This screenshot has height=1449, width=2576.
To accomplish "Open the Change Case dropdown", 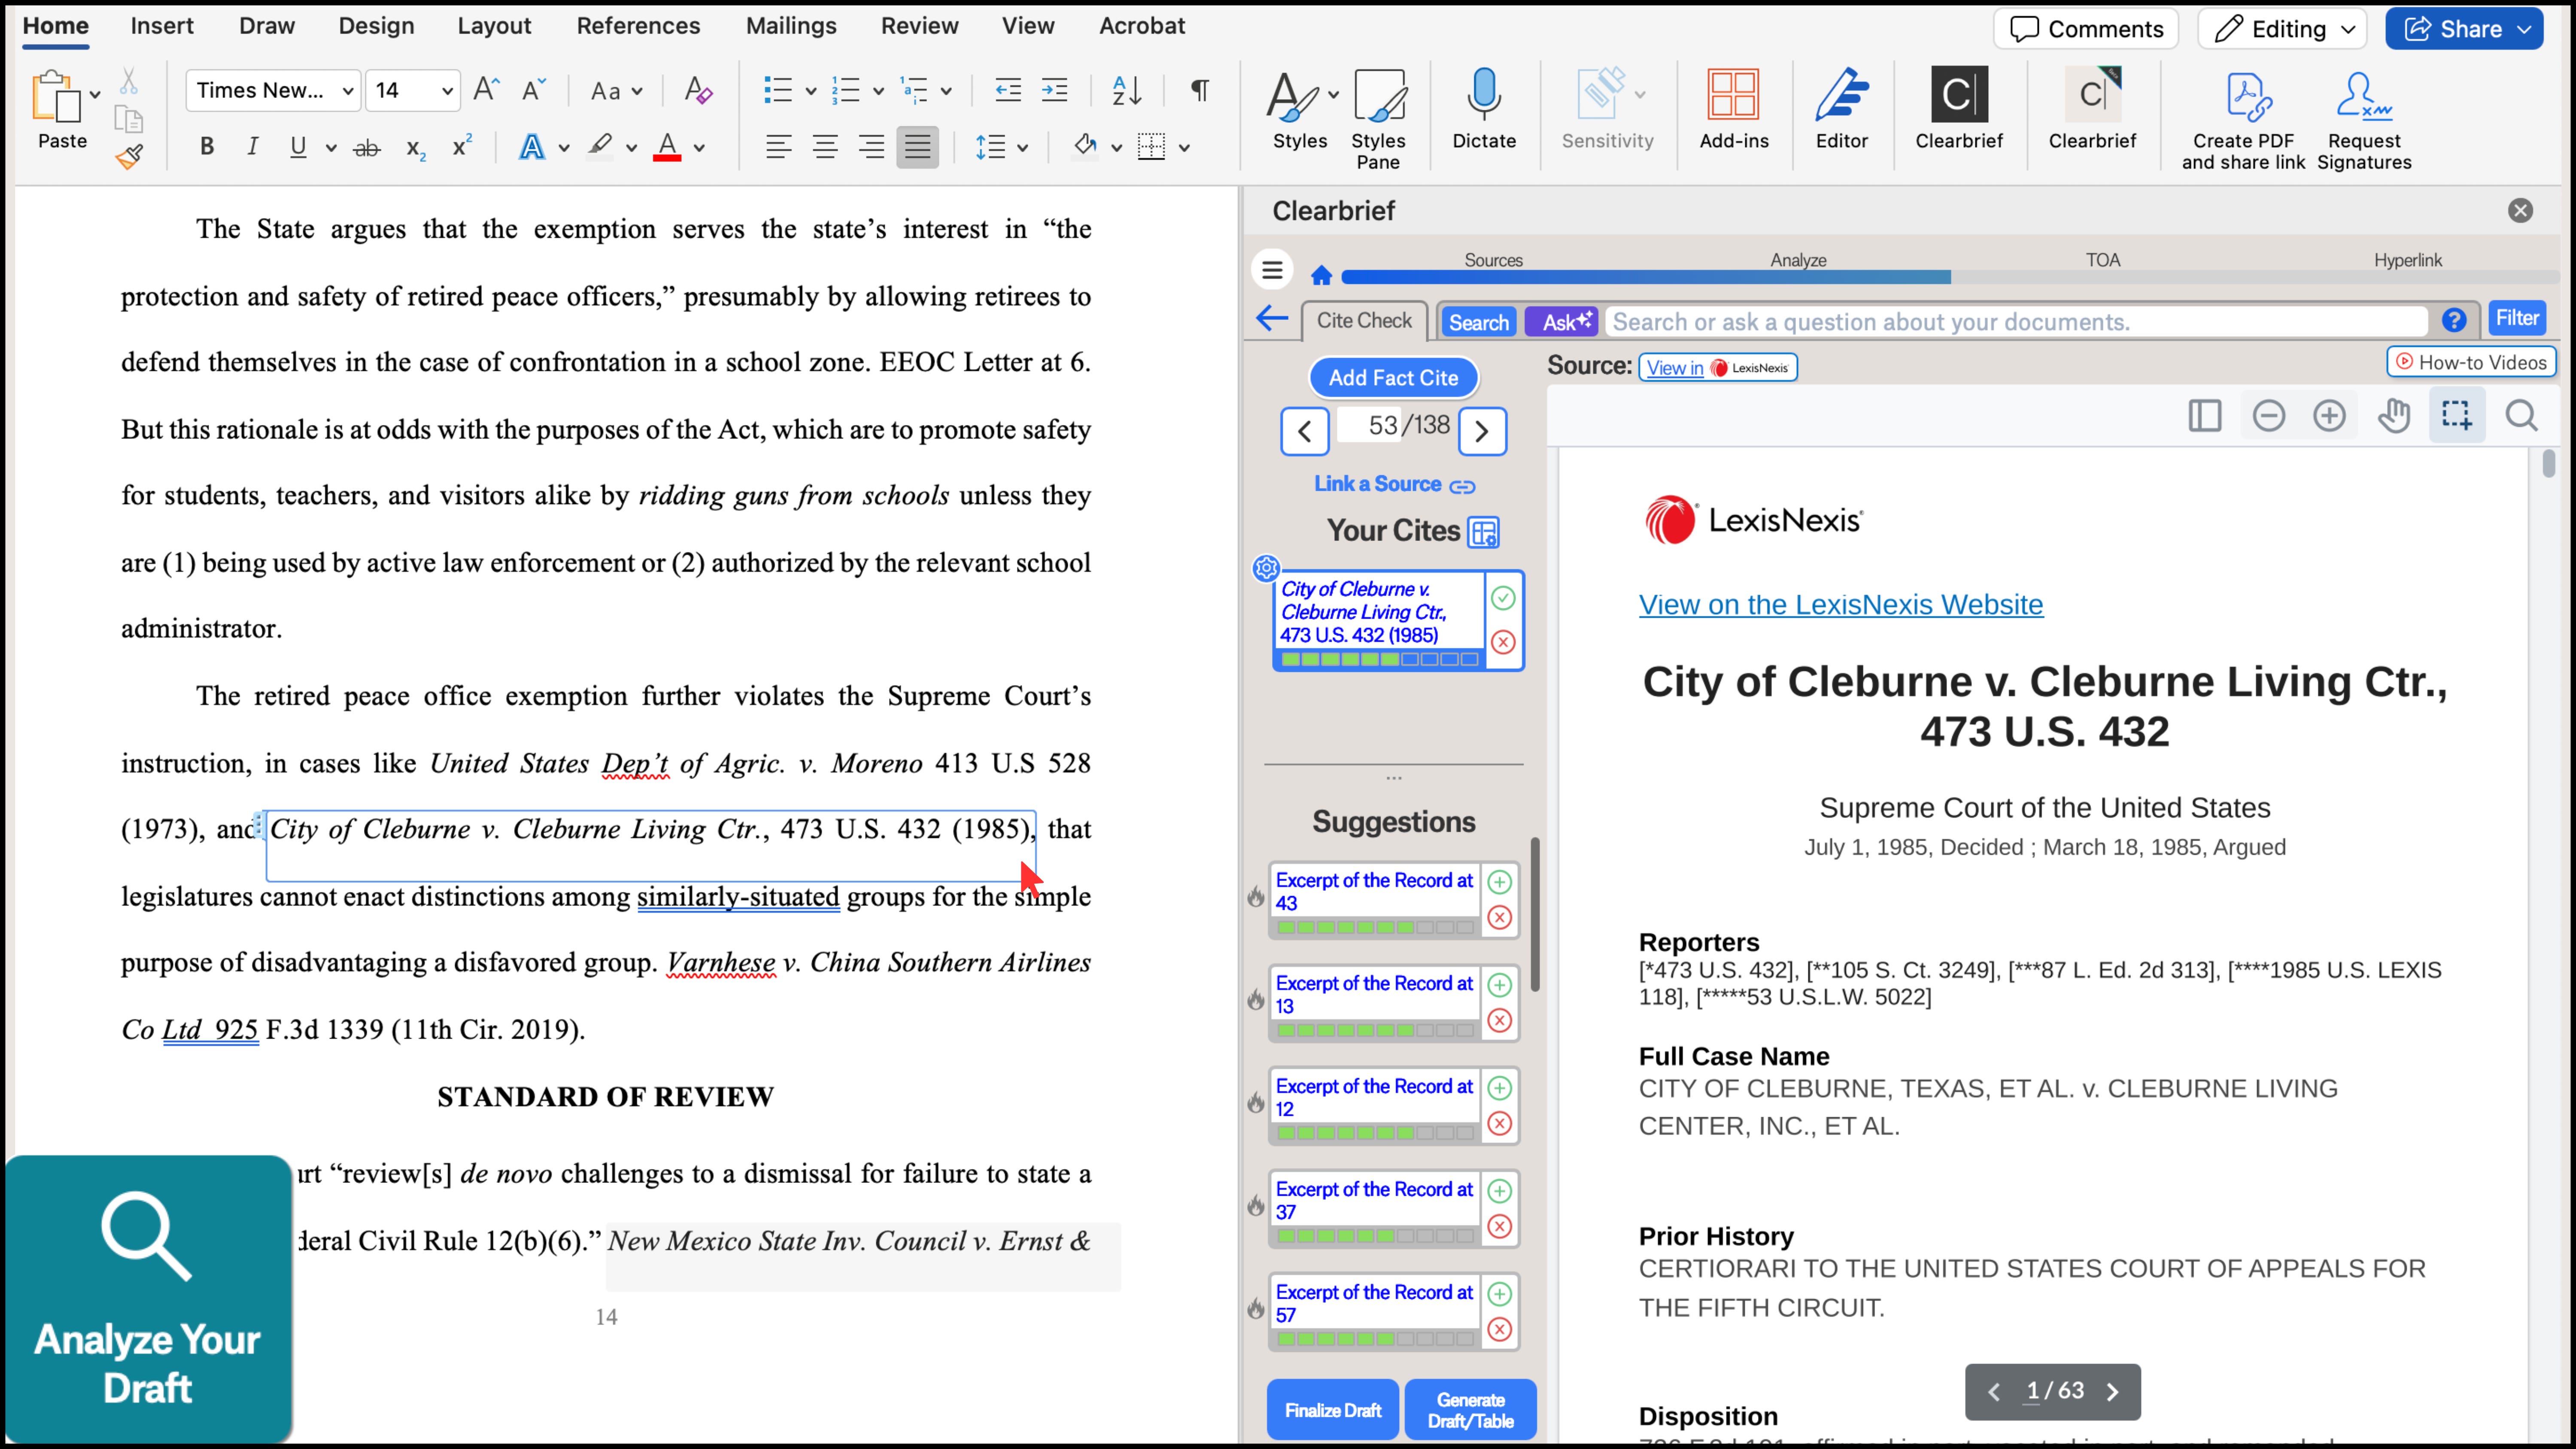I will 616,91.
